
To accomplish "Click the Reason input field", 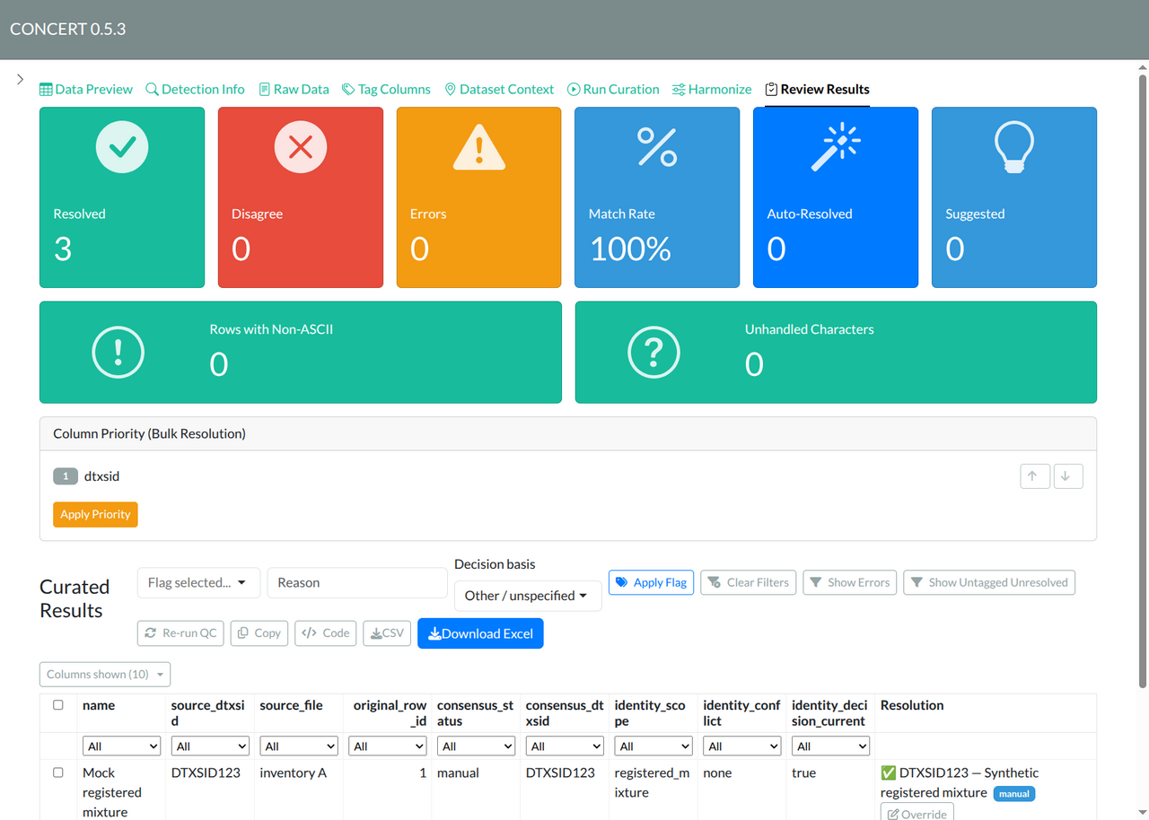I will point(357,582).
